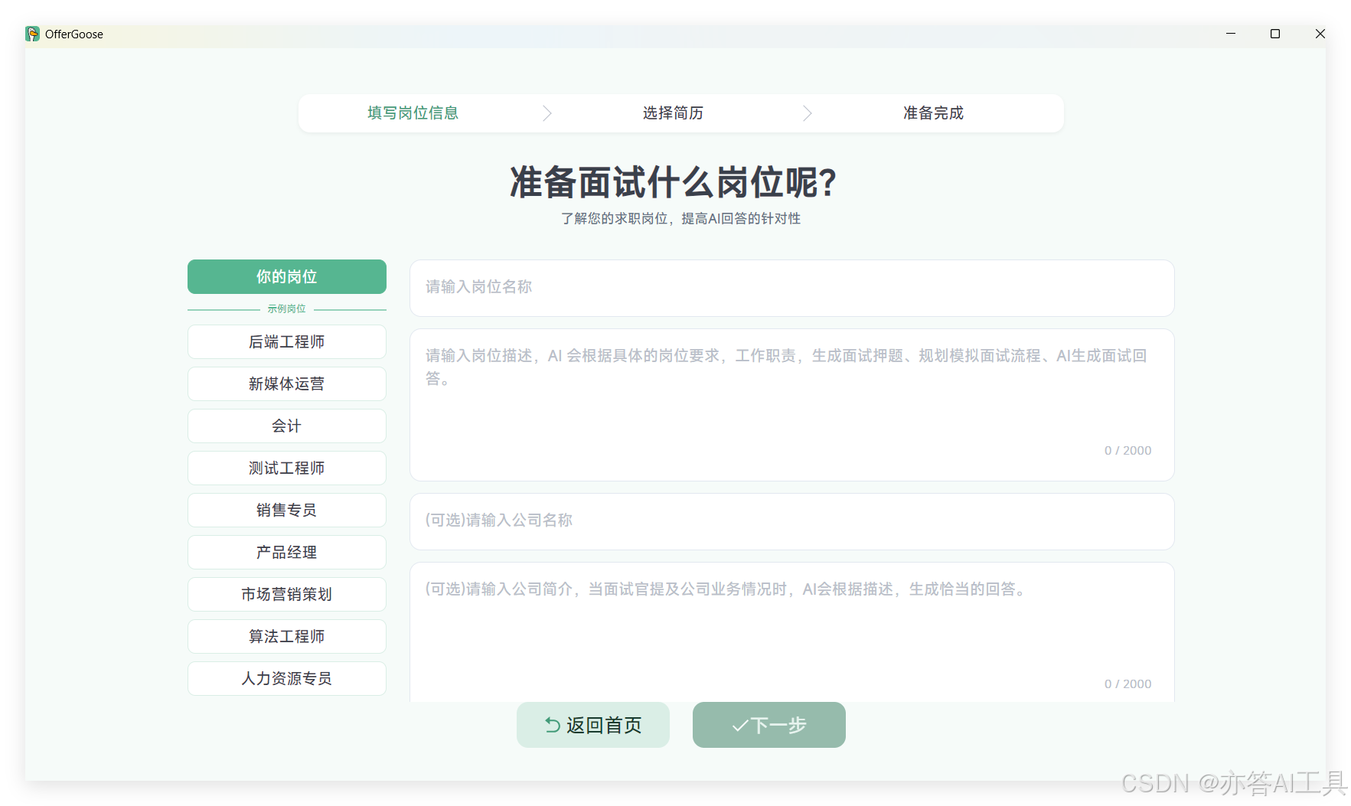1351x806 pixels.
Task: Select the 算法工程师 example position
Action: point(286,636)
